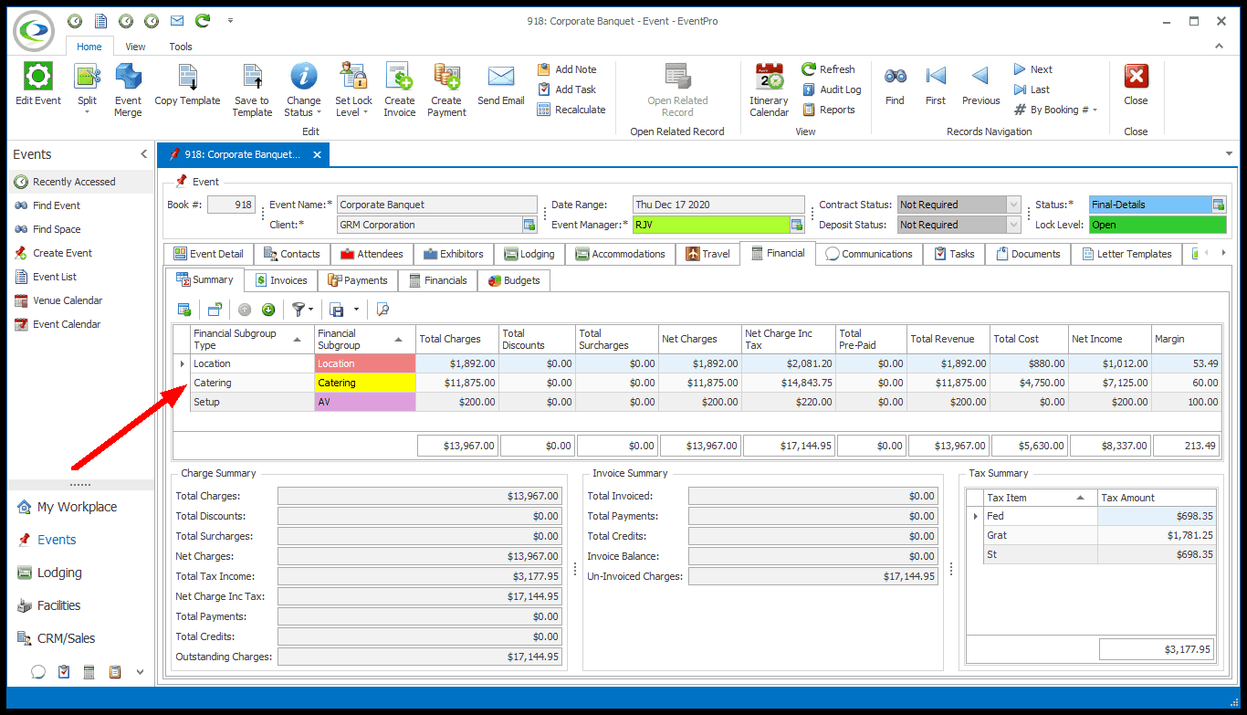Select the yellow Catering subgroup cell
1247x715 pixels.
coord(365,383)
